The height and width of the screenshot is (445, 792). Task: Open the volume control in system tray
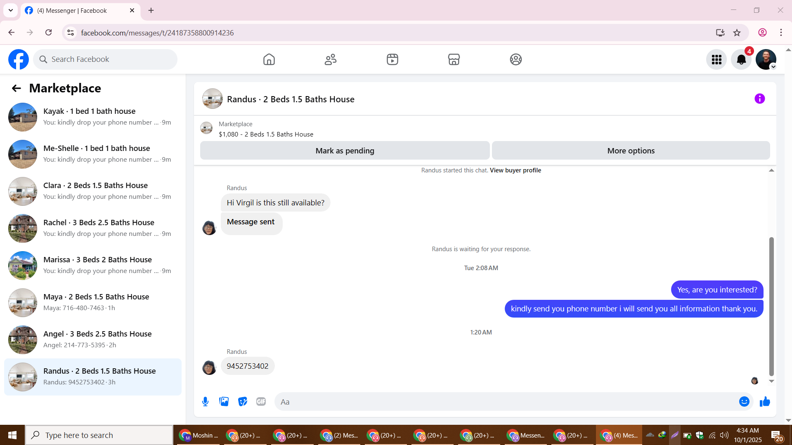point(724,435)
